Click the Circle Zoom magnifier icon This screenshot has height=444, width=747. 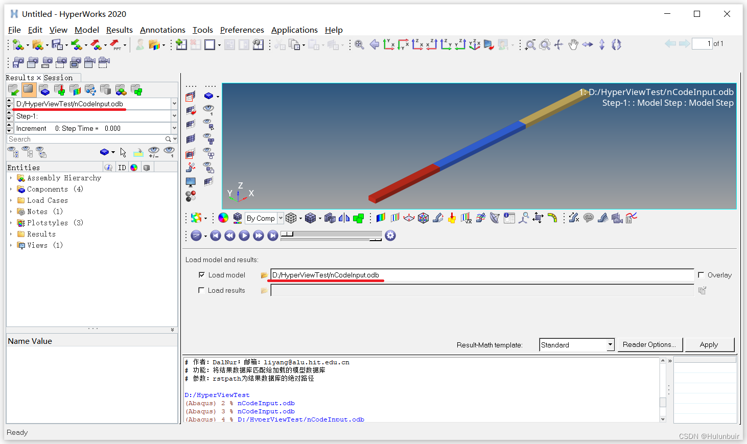[545, 45]
